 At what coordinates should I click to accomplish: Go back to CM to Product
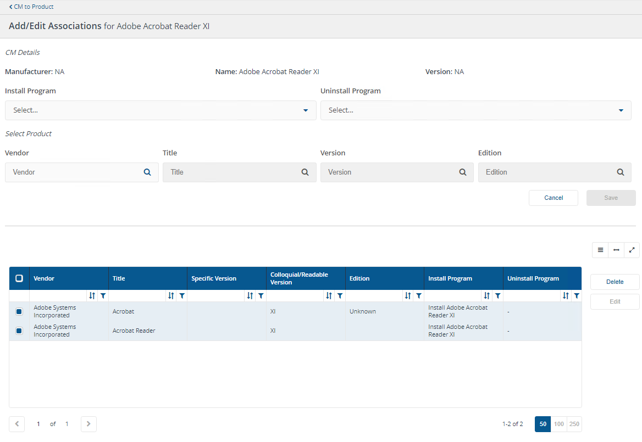tap(31, 7)
